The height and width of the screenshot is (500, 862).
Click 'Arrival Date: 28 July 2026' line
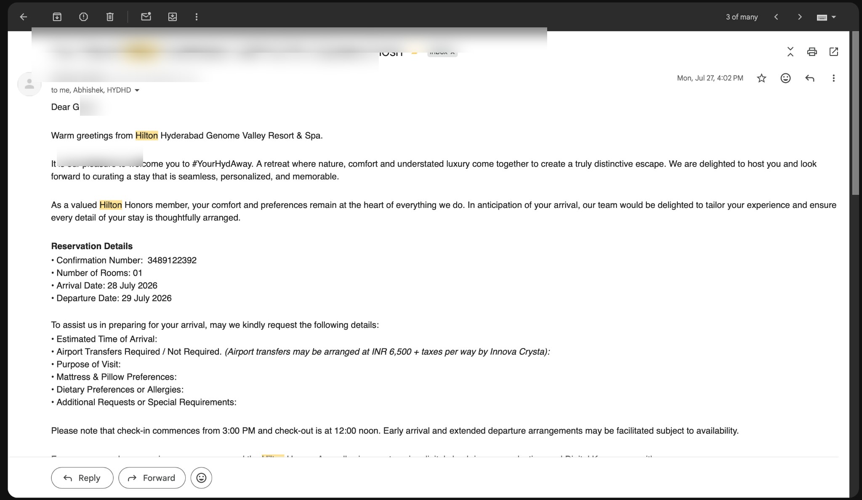(x=104, y=286)
